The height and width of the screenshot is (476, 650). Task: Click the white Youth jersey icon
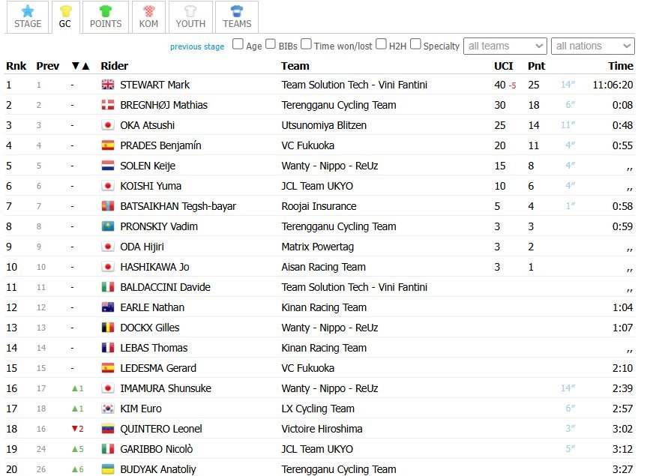pyautogui.click(x=190, y=10)
